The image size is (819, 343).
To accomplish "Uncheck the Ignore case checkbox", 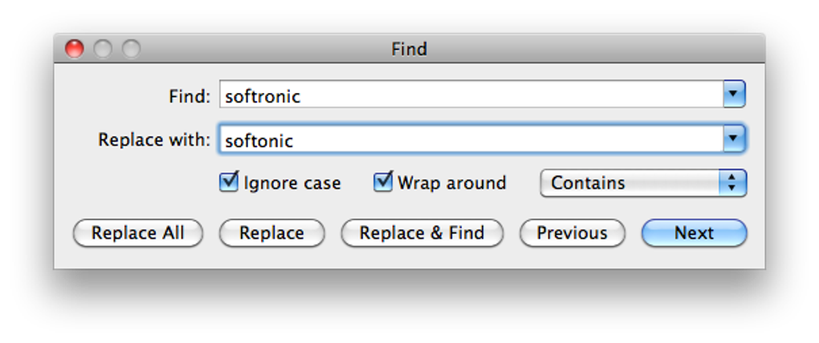I will point(228,183).
